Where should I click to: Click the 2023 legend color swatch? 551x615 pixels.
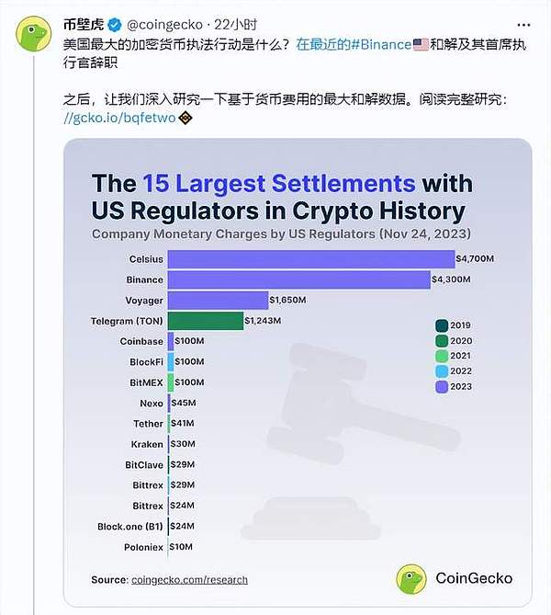pyautogui.click(x=441, y=387)
